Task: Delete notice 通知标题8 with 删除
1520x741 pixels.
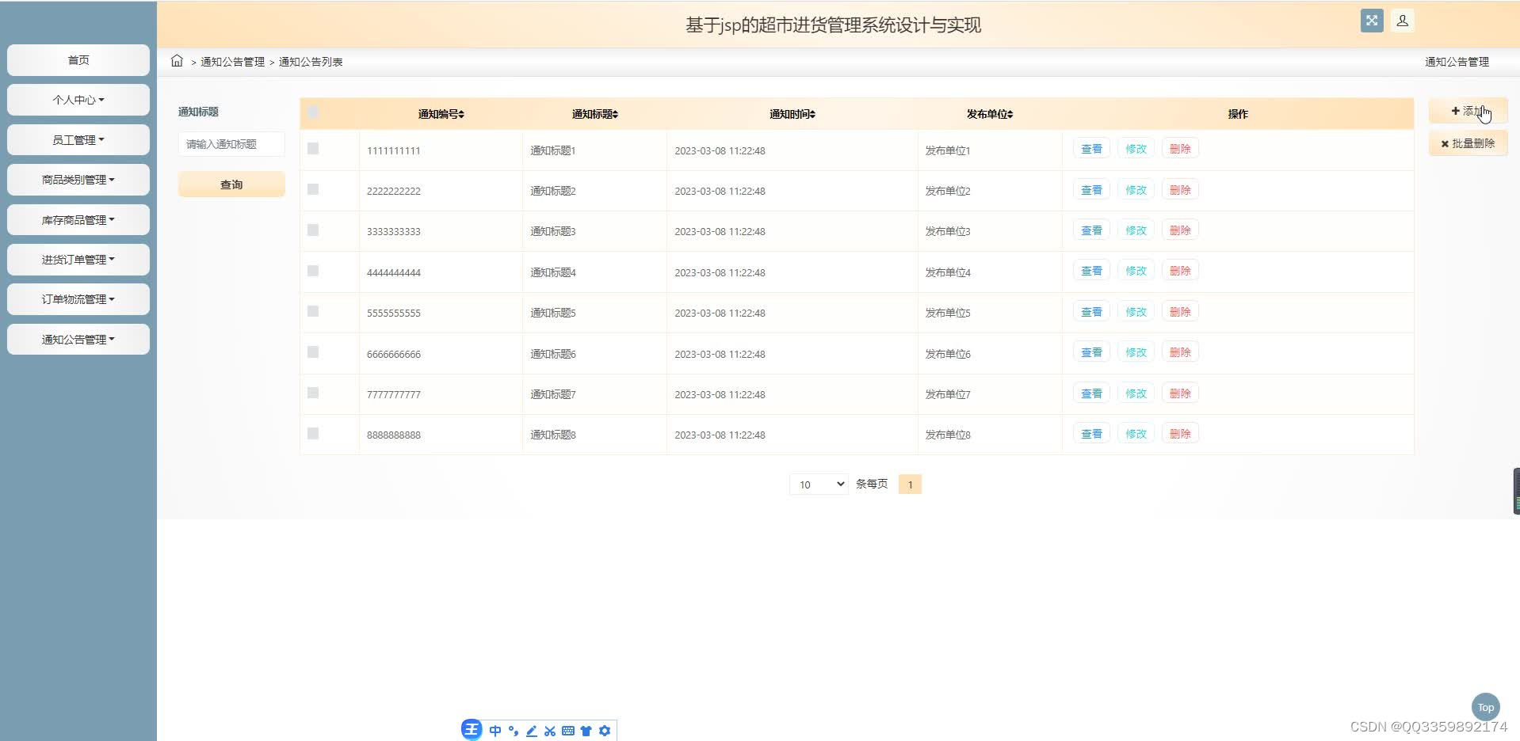Action: 1180,434
